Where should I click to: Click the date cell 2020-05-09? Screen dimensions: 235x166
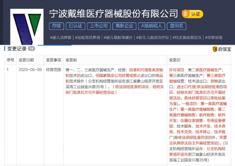click(30, 70)
